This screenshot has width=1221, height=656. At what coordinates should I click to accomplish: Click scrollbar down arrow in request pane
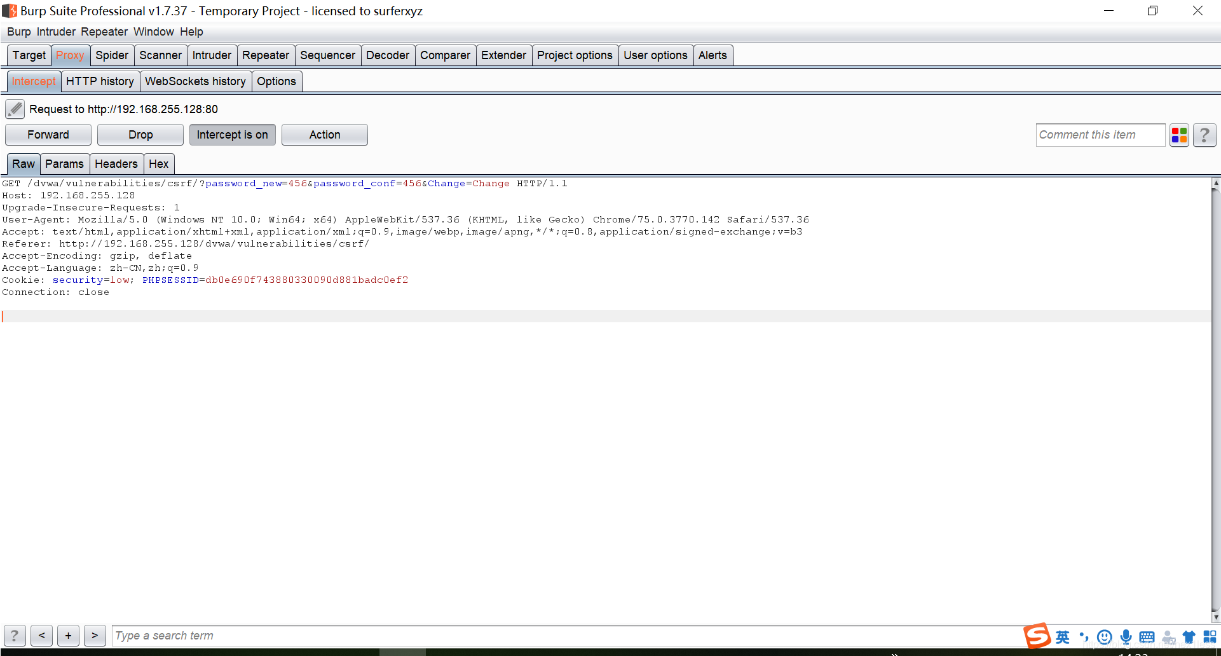coord(1216,617)
